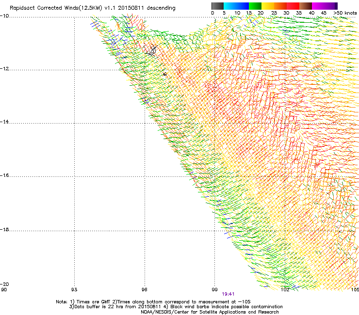Click the '102' longitude axis label

pos(285,290)
